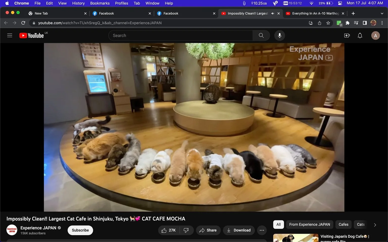Open the account avatar menu
Image resolution: width=388 pixels, height=242 pixels.
point(375,36)
